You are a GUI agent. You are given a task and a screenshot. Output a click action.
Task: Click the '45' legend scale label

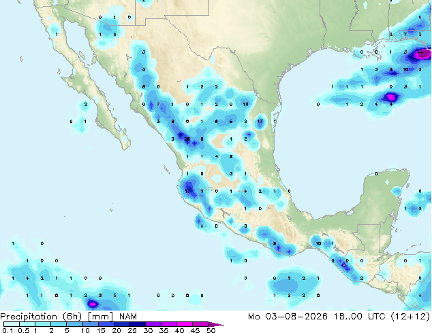click(x=195, y=330)
